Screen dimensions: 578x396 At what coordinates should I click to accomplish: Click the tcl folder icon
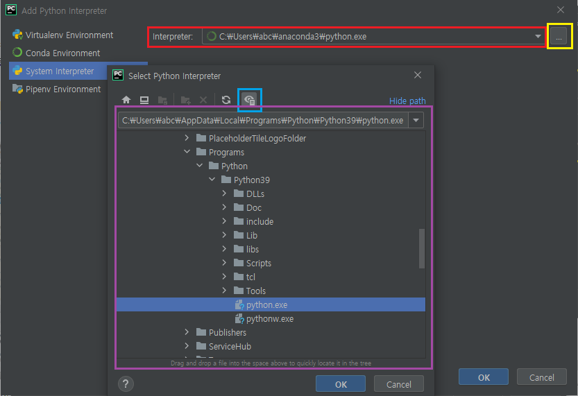click(239, 276)
